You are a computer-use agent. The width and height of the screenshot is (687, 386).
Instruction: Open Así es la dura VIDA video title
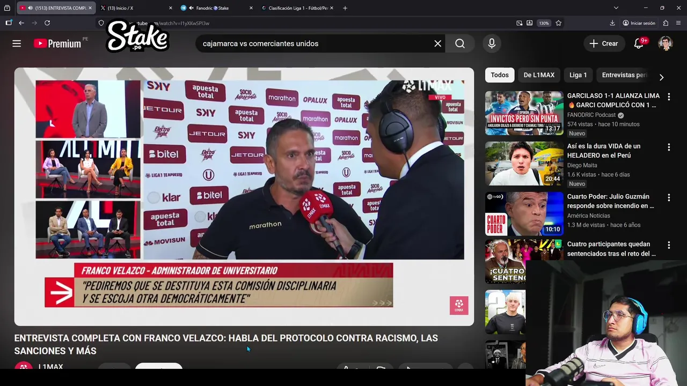tap(604, 151)
